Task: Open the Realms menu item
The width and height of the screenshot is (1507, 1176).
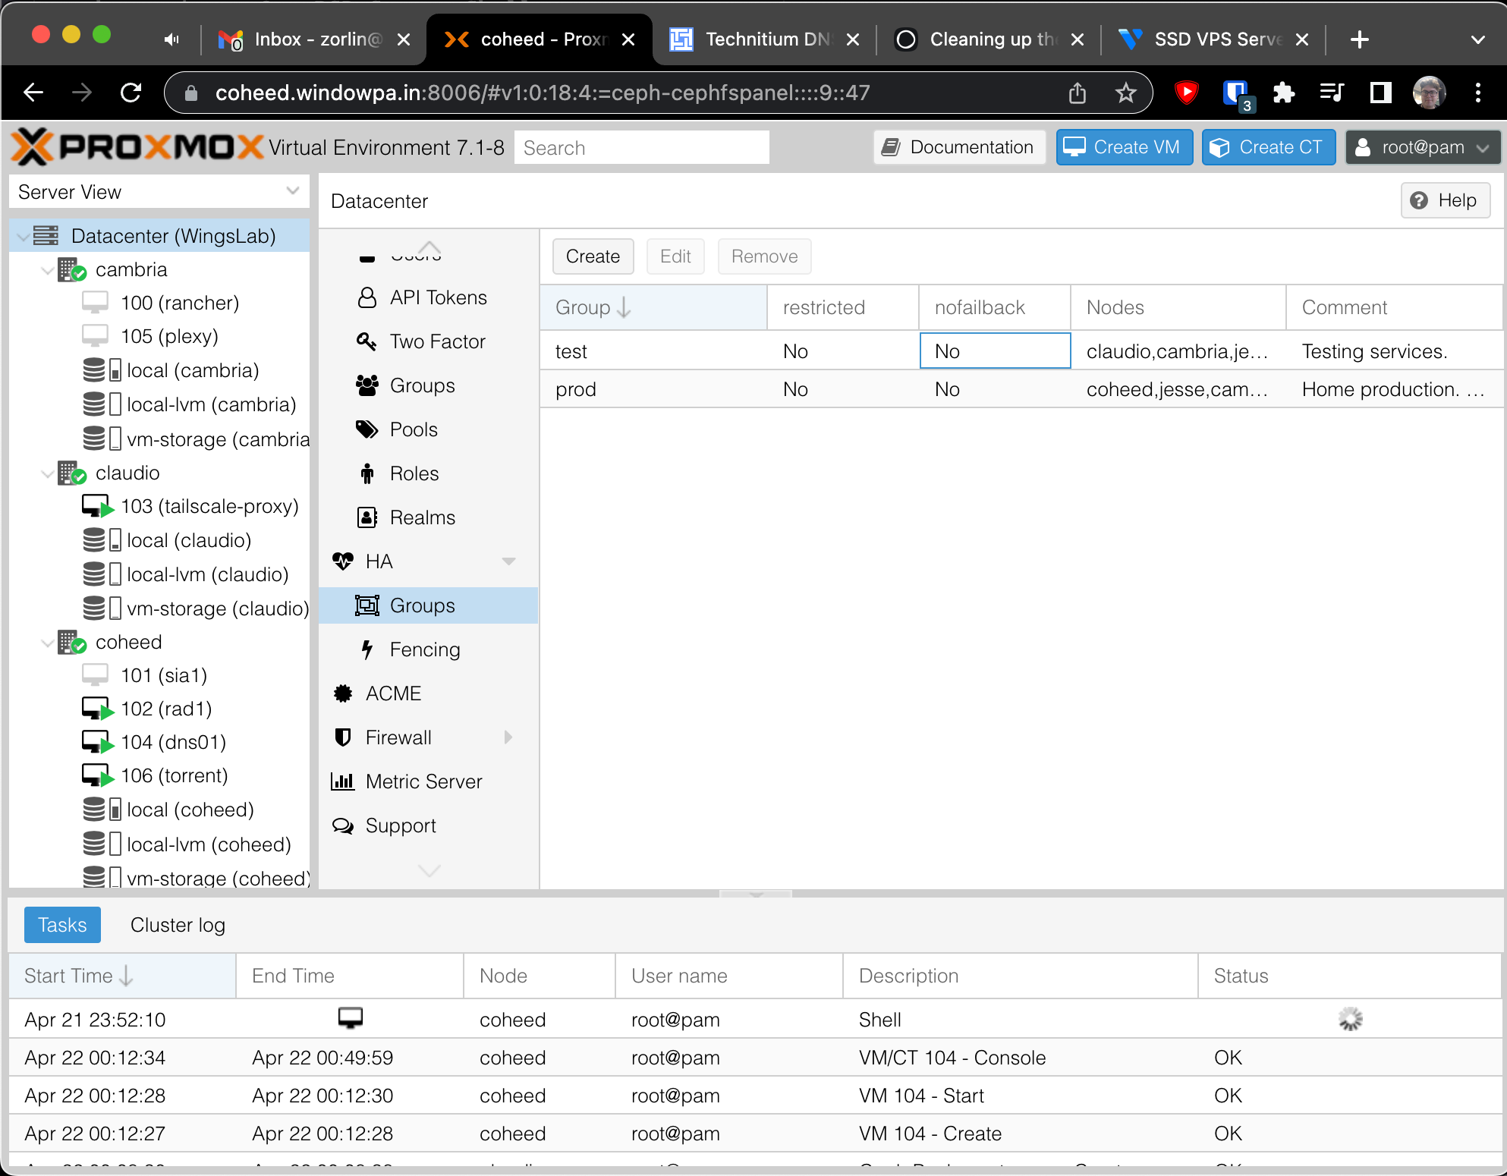Action: (x=422, y=517)
